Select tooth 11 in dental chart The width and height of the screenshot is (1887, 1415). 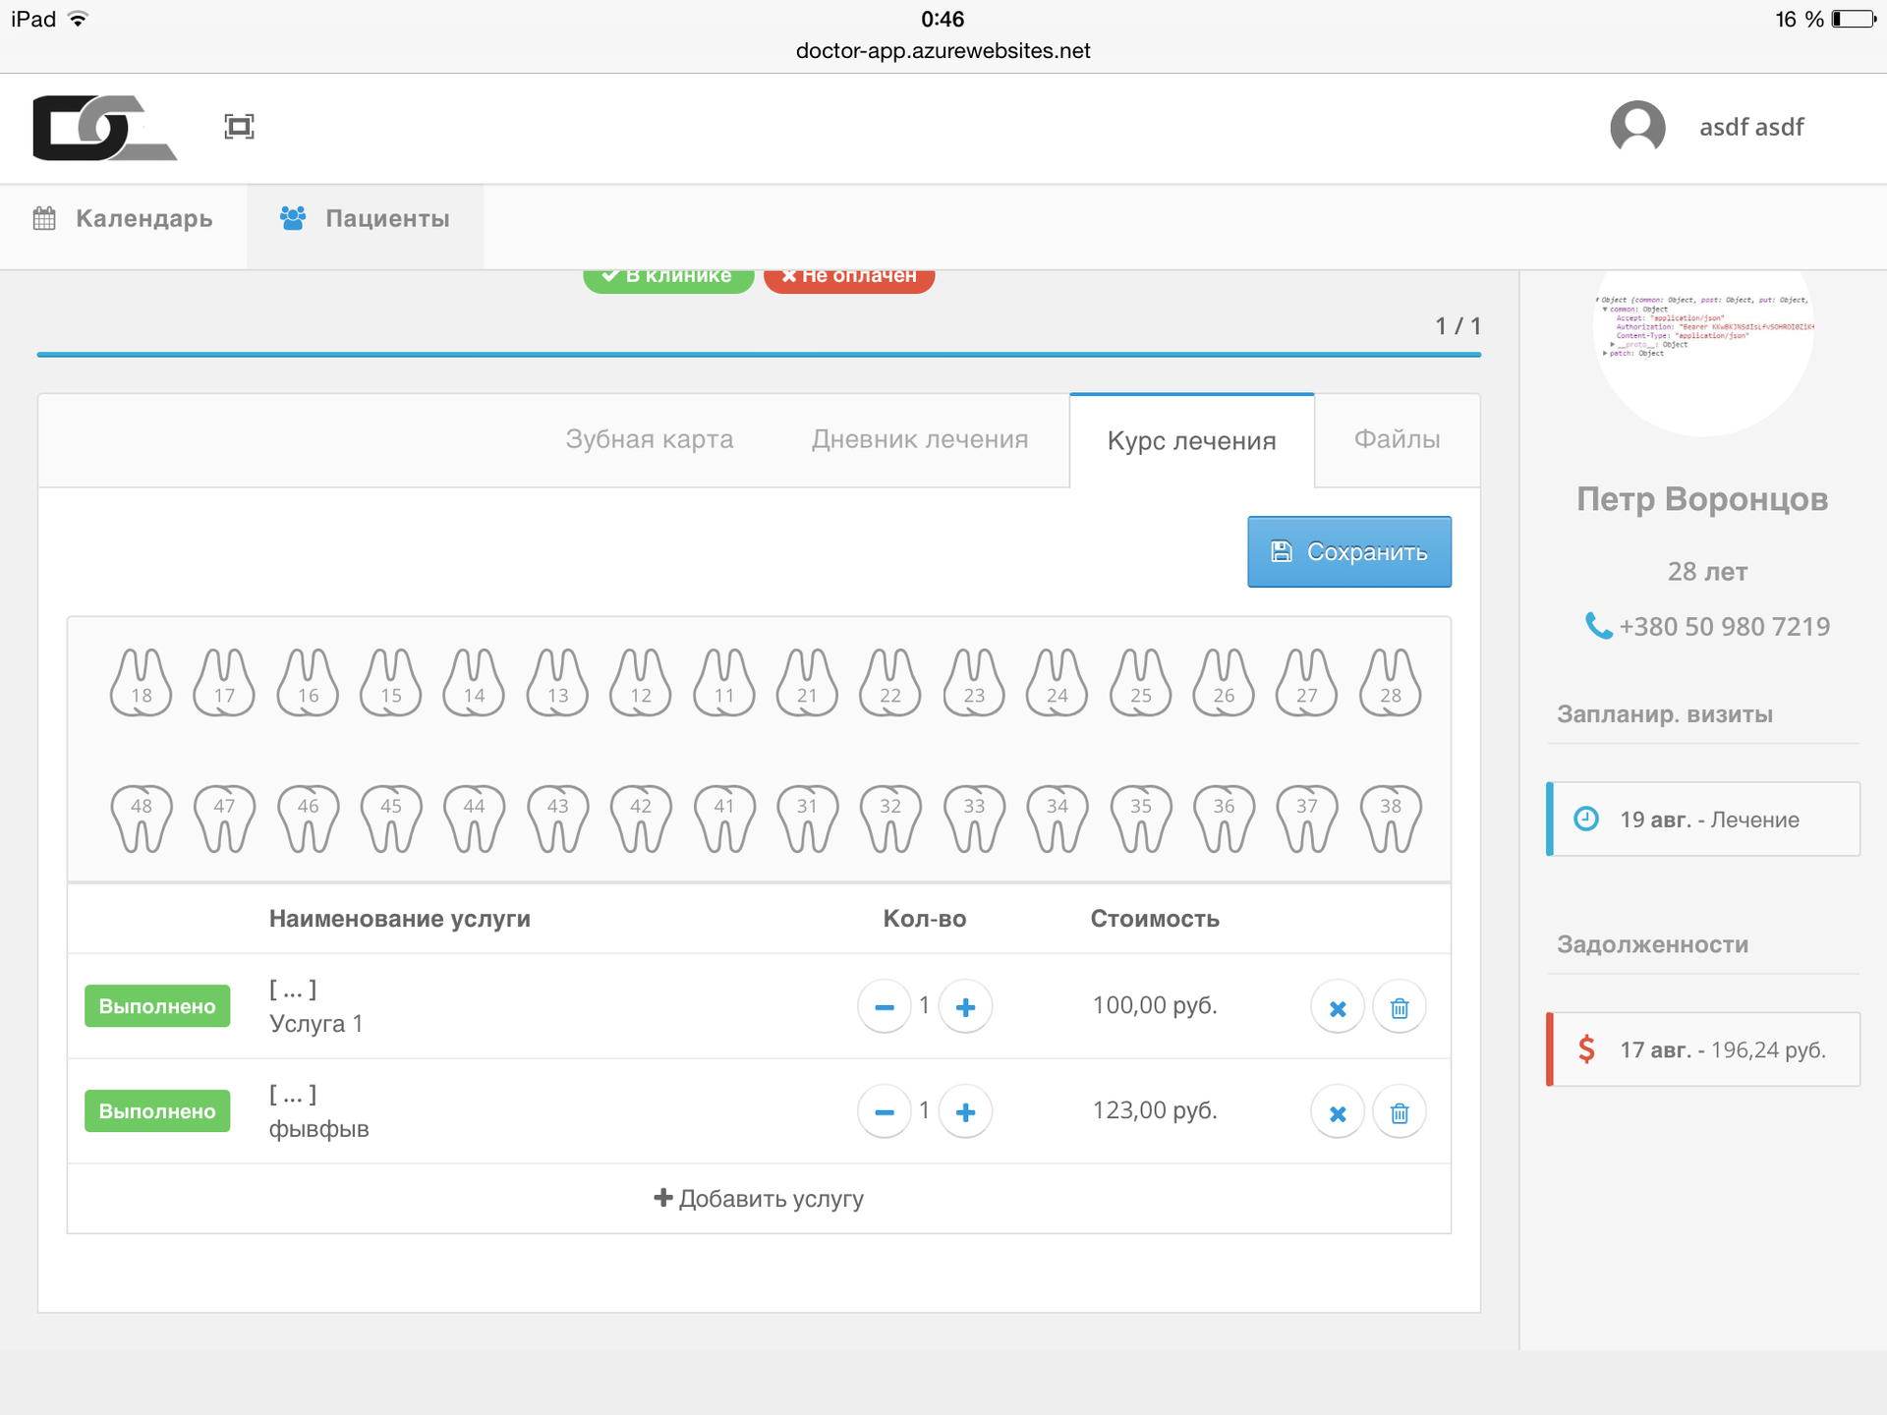[724, 682]
